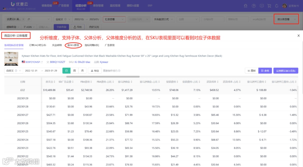Click the info icon beside 图表操作技巧
This screenshot has height=167, width=303.
[119, 71]
